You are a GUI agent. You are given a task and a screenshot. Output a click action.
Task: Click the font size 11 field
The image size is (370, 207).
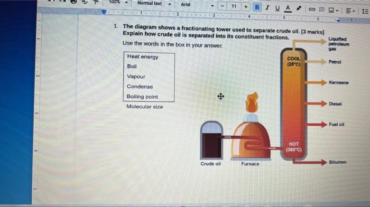point(234,6)
